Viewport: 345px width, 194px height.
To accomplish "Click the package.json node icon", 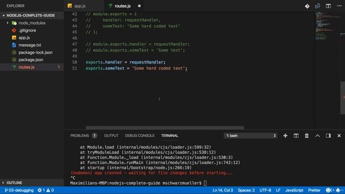I will (14, 60).
